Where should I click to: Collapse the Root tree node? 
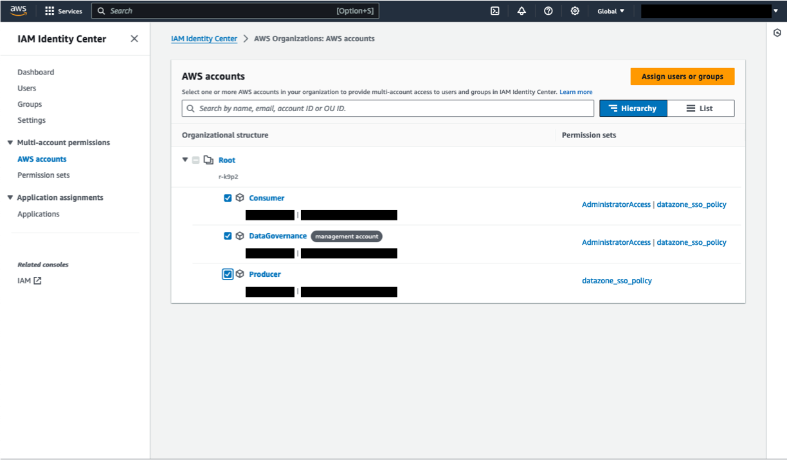tap(185, 160)
